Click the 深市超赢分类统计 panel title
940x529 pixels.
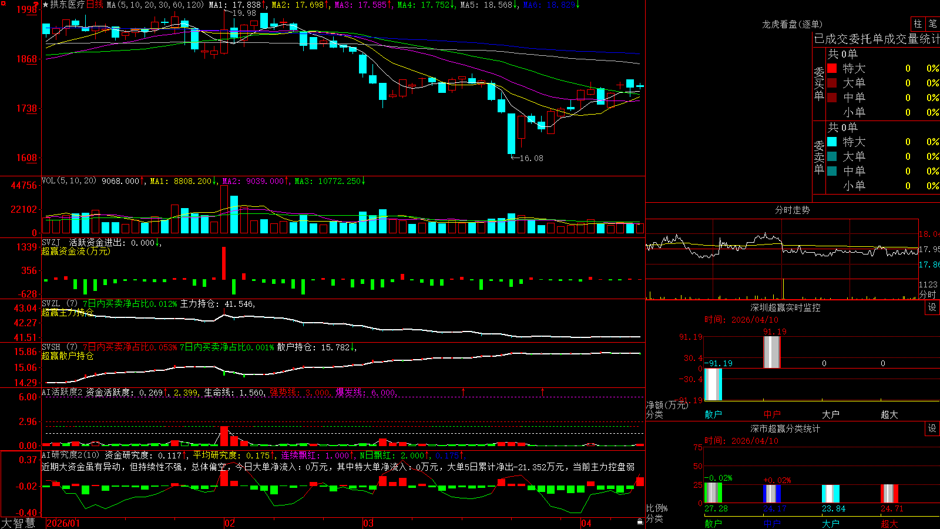point(785,428)
